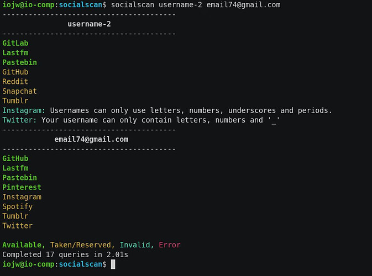Click the green Available legend label
Image resolution: width=372 pixels, height=276 pixels.
point(23,245)
